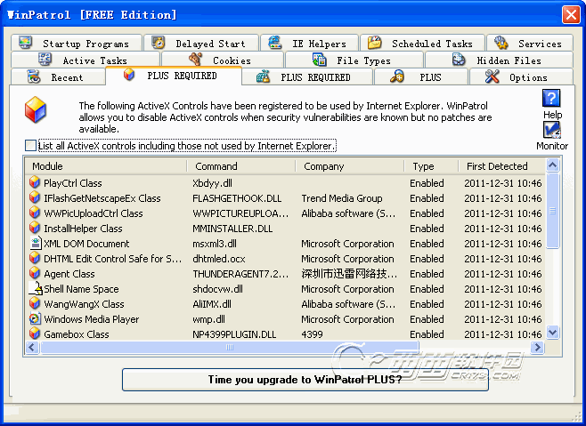Click the horizontal scrollbar left arrow
The height and width of the screenshot is (426, 586).
(32, 347)
